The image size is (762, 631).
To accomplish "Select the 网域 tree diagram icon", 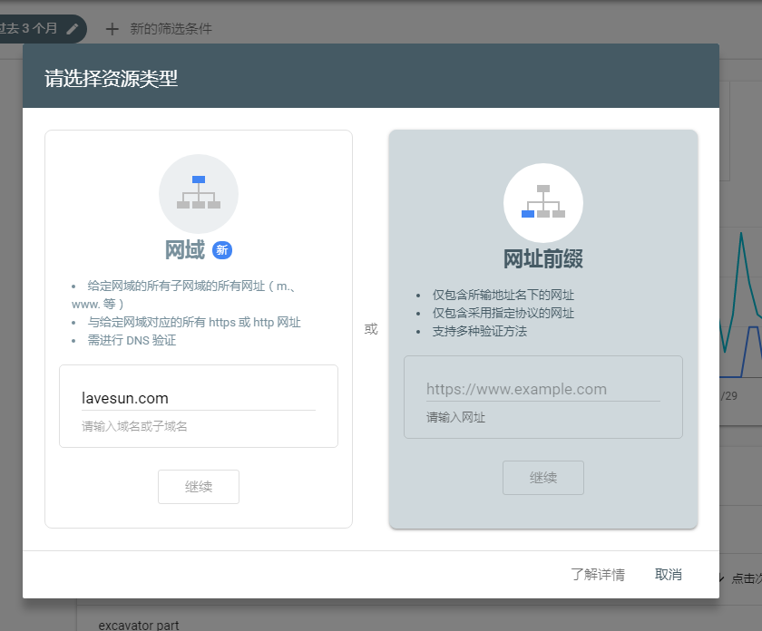I will click(198, 193).
